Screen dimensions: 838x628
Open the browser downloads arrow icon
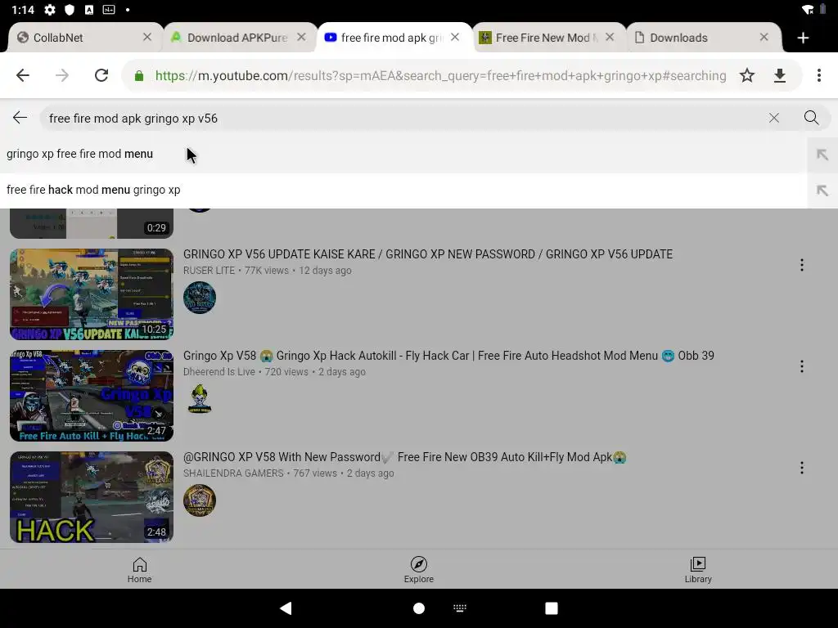pos(780,75)
